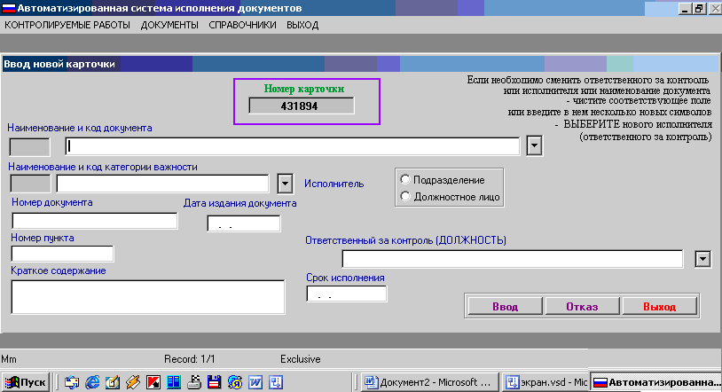Click the Наименование и код категории важности label
Viewport: 722px width, 392px height.
(103, 167)
